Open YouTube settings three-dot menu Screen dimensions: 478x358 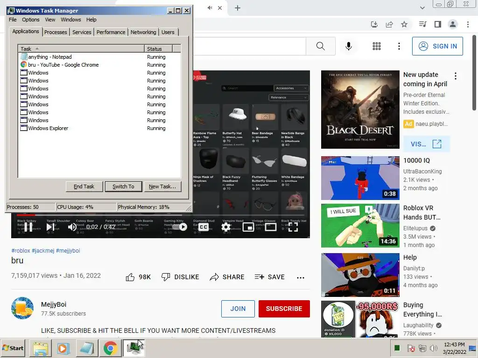399,46
